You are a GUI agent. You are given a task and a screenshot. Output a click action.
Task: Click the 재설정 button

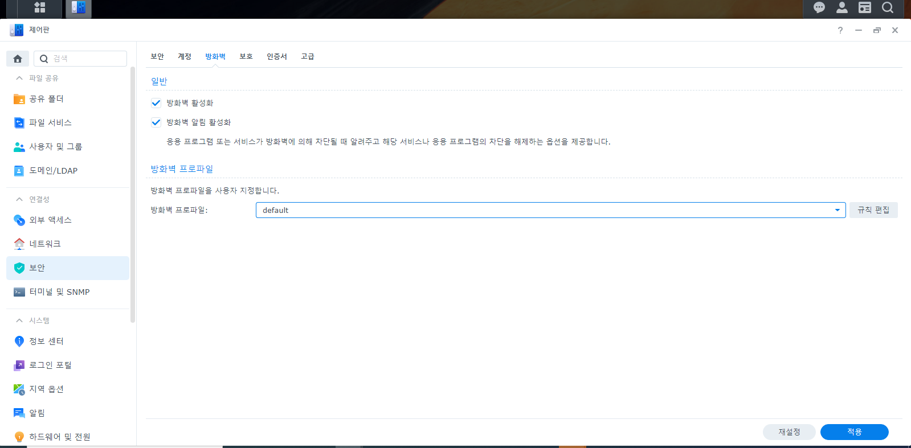click(x=789, y=432)
